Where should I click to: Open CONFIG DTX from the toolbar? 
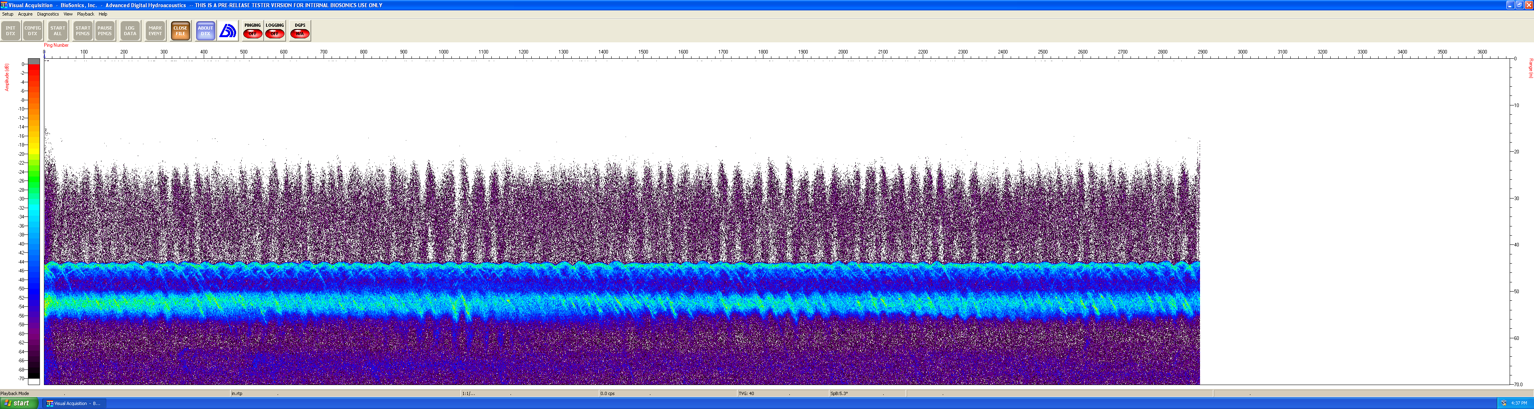(x=33, y=31)
